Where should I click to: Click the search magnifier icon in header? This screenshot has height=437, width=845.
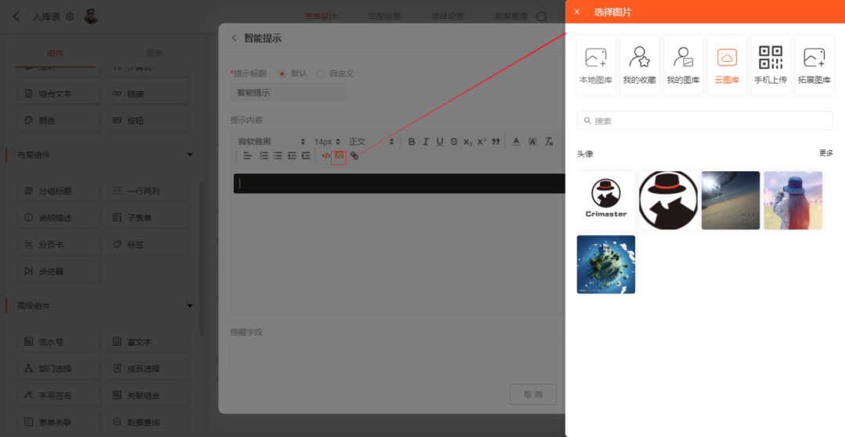(542, 16)
